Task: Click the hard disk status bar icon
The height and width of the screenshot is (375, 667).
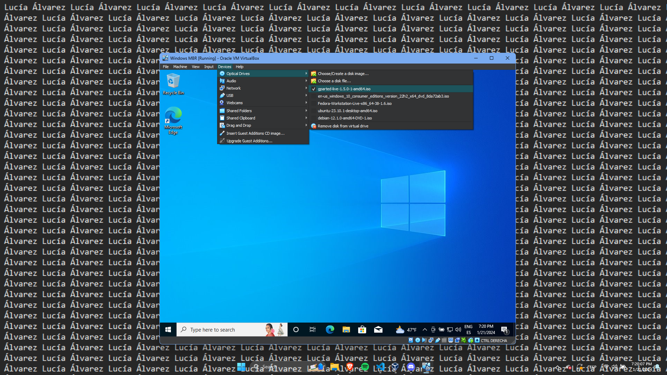Action: [x=411, y=340]
